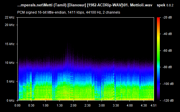180x112 pixels.
Task: Click the 10 kHz frequency label
Action: 10,63
